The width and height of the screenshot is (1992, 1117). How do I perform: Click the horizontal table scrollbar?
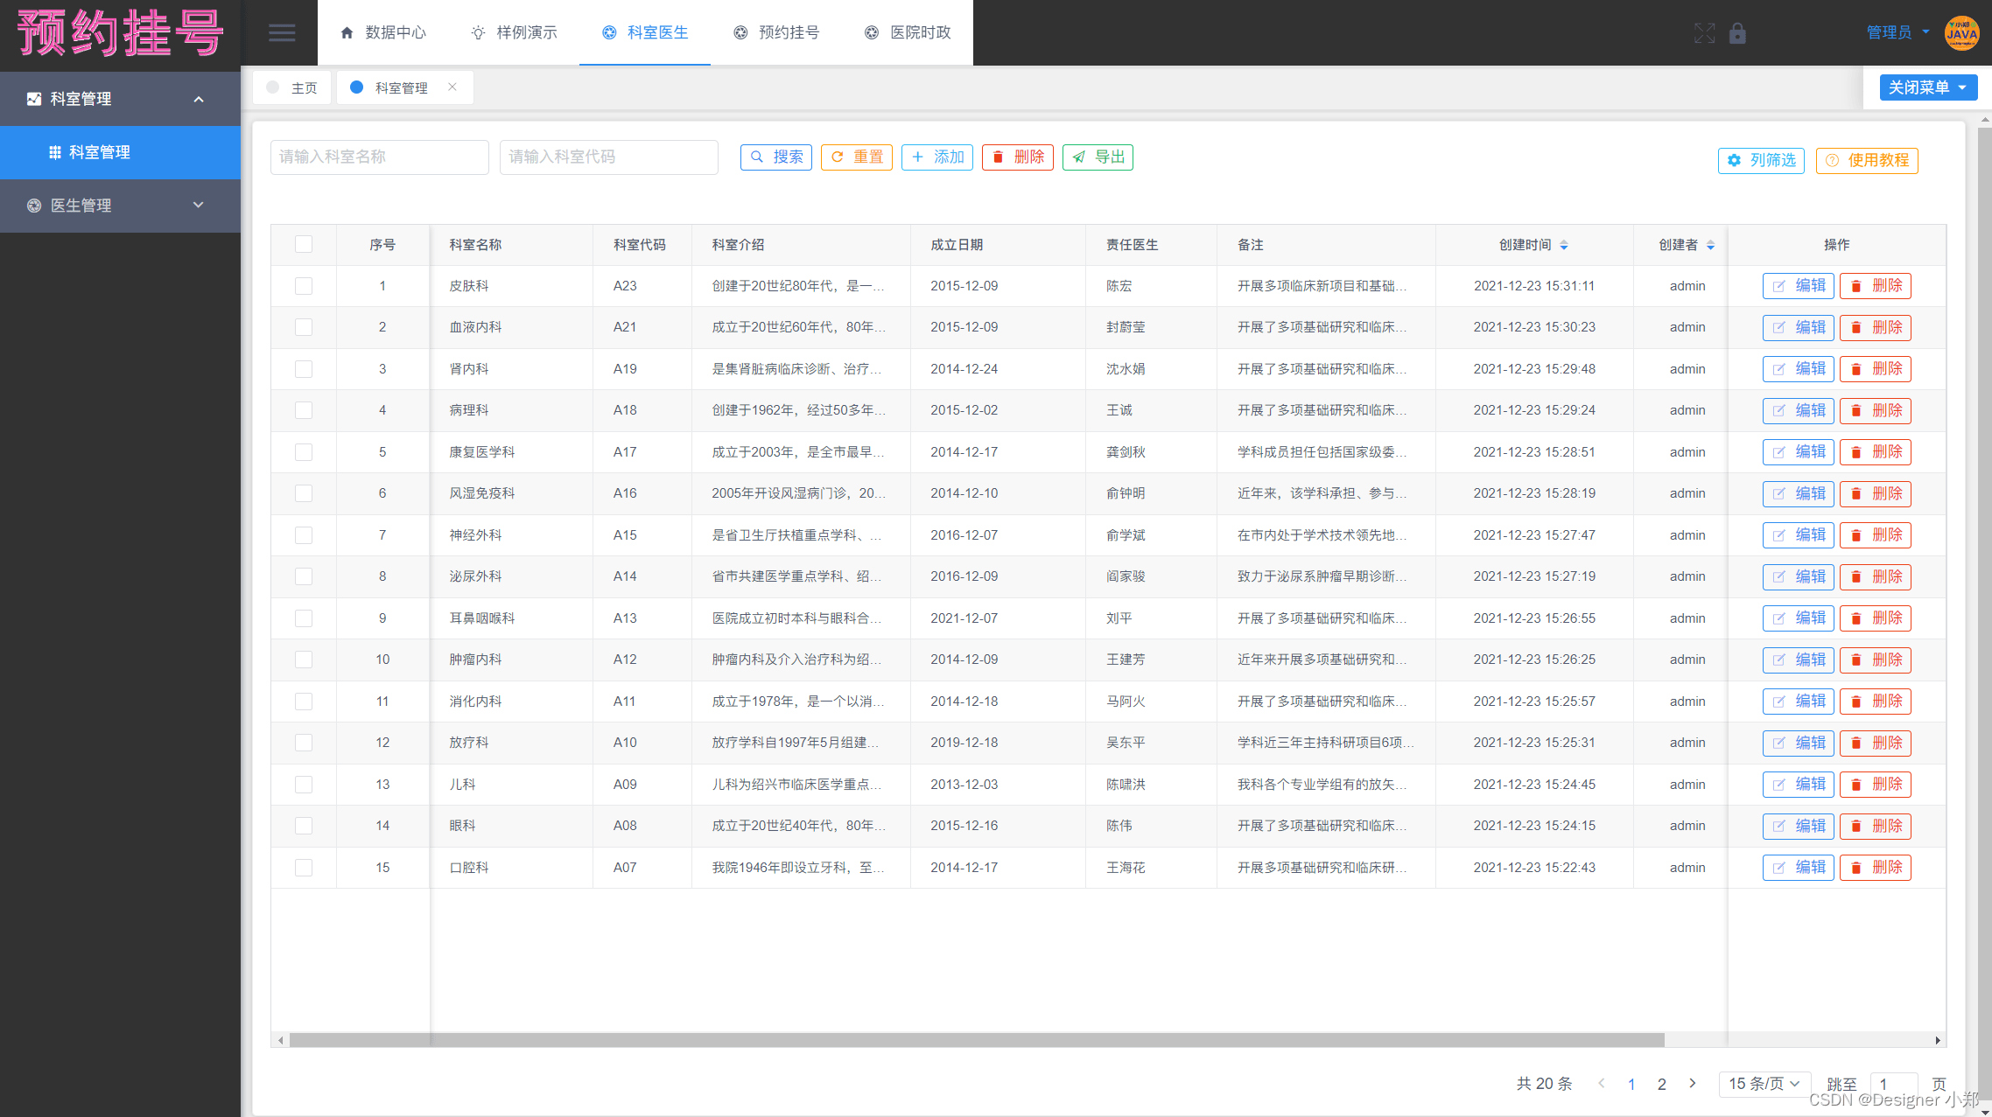977,1040
